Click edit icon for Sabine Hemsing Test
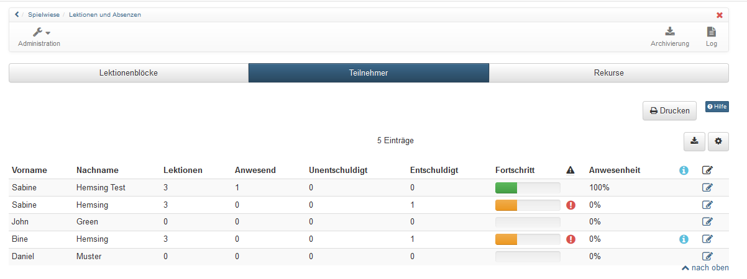The height and width of the screenshot is (279, 747). (707, 187)
